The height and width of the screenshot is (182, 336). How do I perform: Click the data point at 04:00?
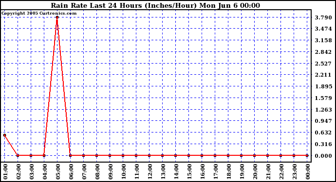click(44, 155)
